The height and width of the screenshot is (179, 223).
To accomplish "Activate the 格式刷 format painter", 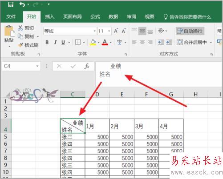I will tap(28, 45).
